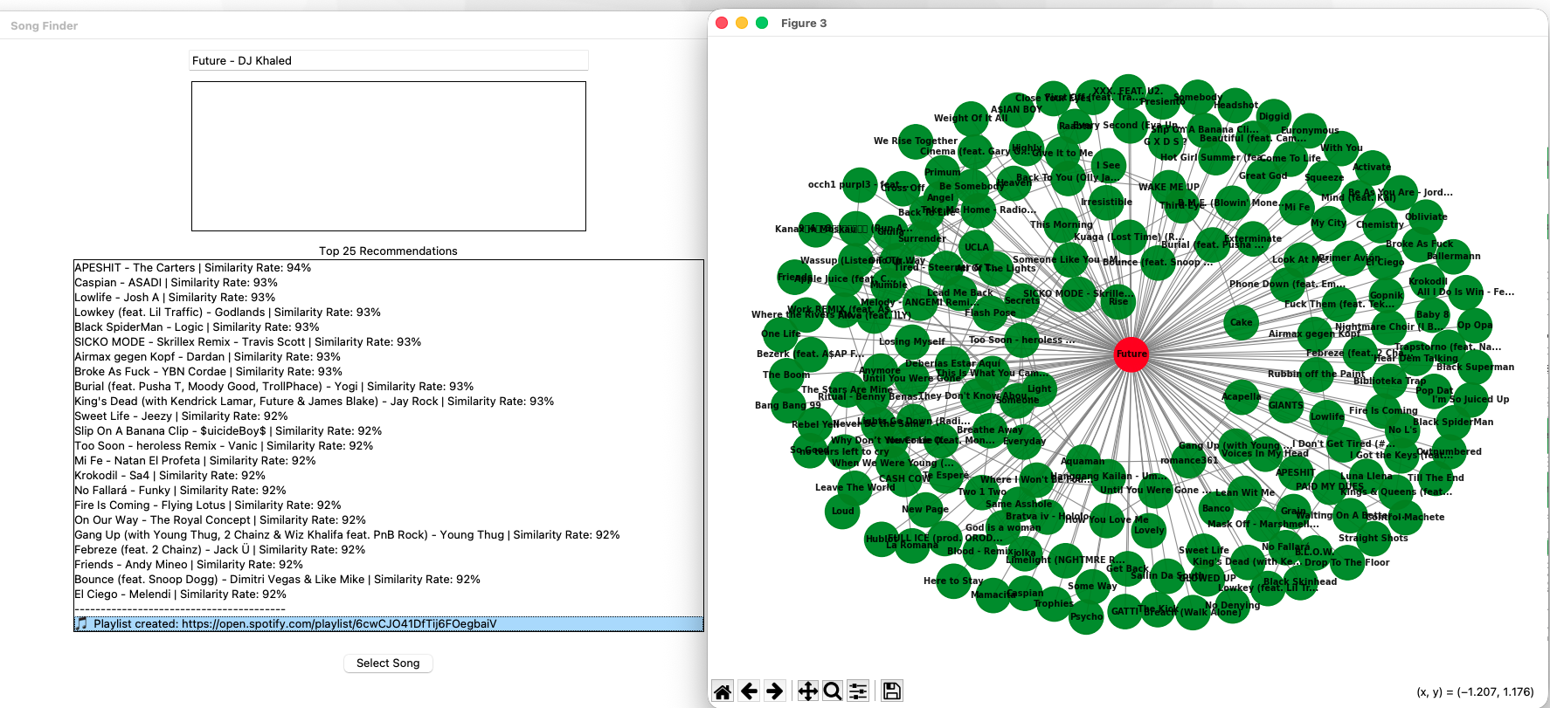Click the red Future center node
Viewport: 1550px width, 708px height.
click(1131, 354)
